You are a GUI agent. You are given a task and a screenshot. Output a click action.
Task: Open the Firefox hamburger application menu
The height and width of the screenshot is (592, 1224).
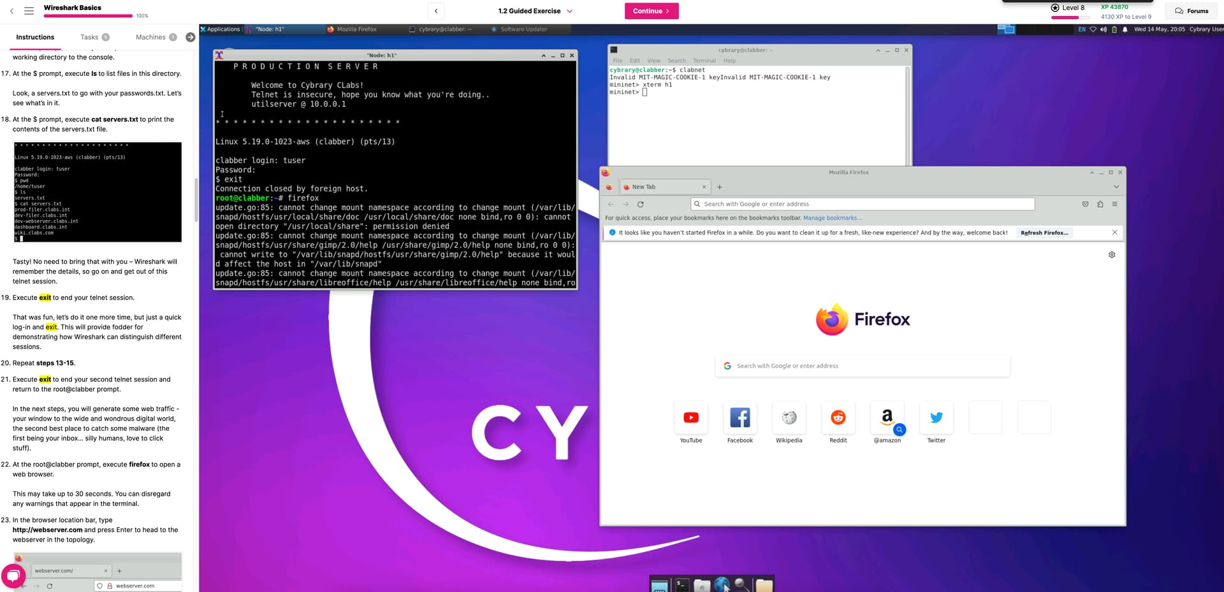(x=1114, y=205)
